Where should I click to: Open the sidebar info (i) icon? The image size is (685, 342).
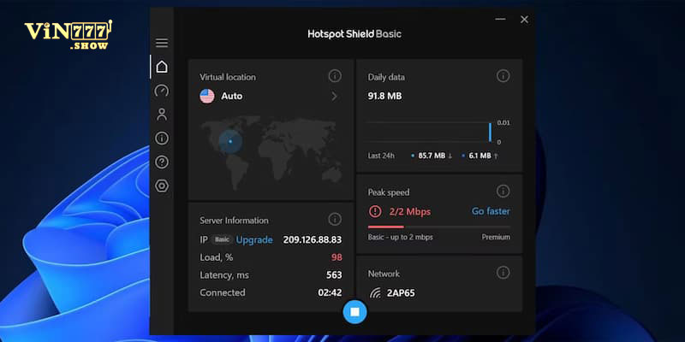162,139
